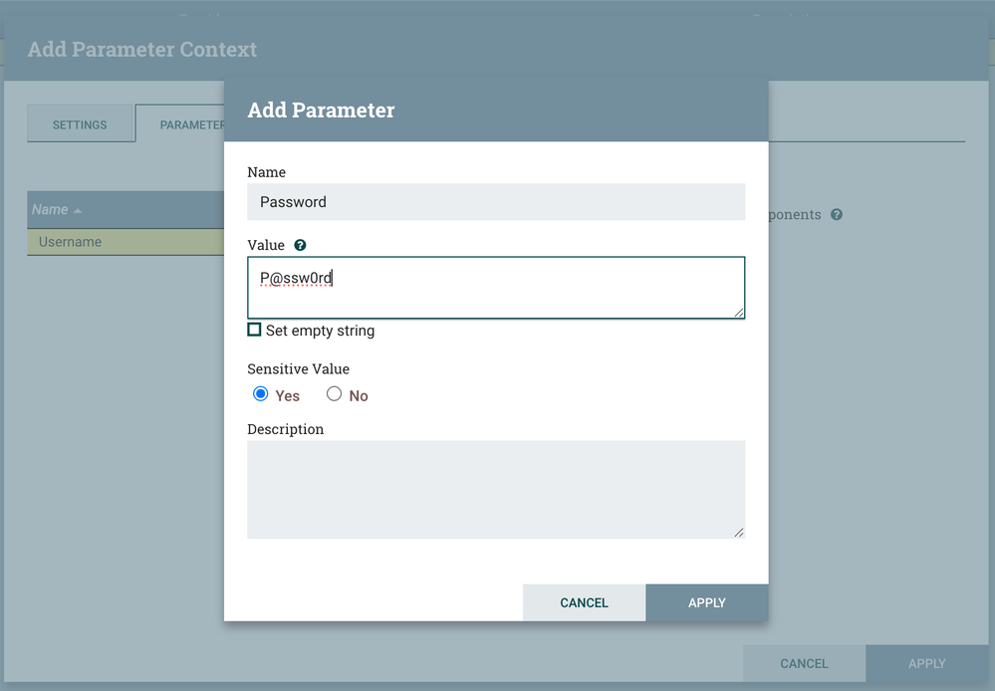
Task: Cancel the Add Parameter dialog
Action: [x=584, y=602]
